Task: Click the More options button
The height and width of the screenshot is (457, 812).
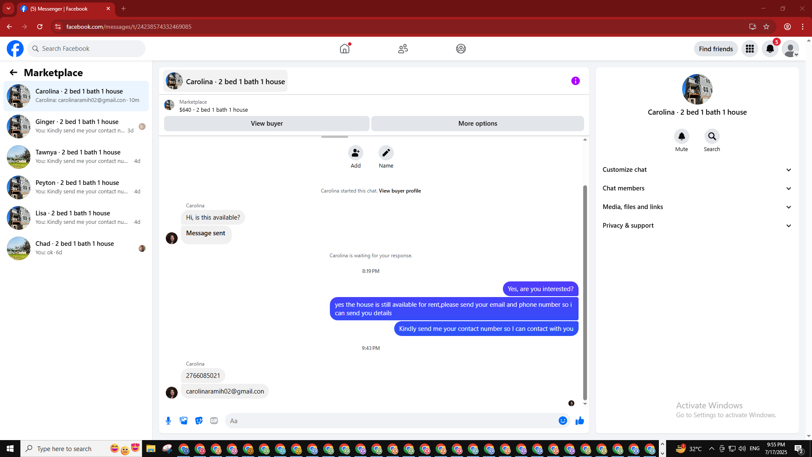Action: [x=478, y=124]
